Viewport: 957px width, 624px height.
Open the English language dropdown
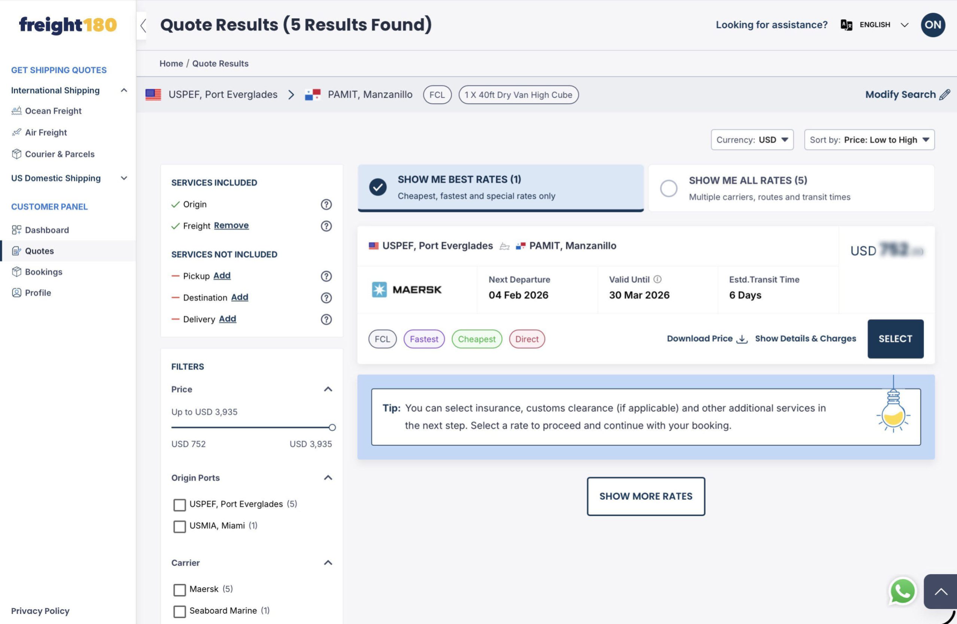coord(884,25)
